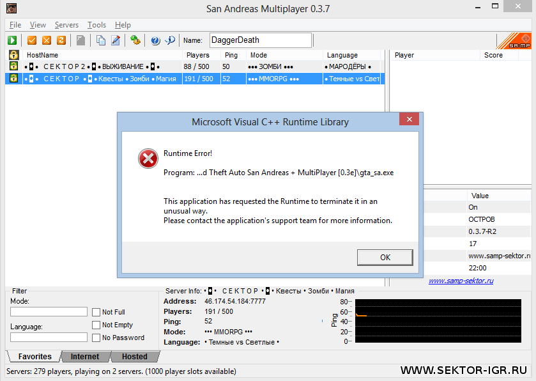Click the Mode filter input field

49,311
